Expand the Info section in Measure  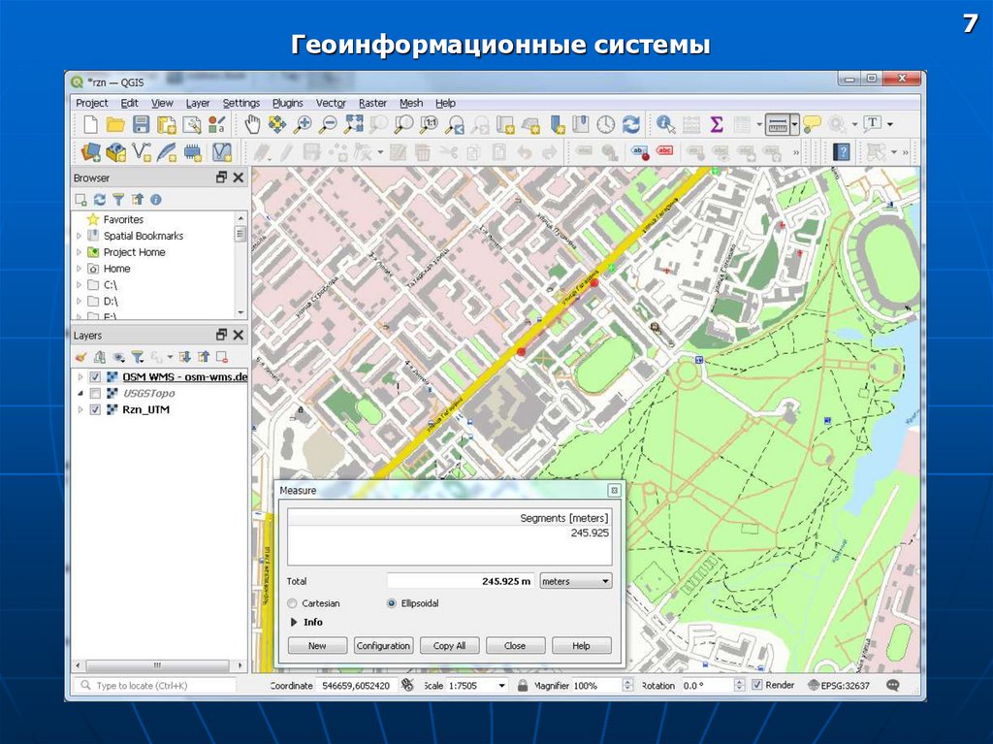coord(294,623)
